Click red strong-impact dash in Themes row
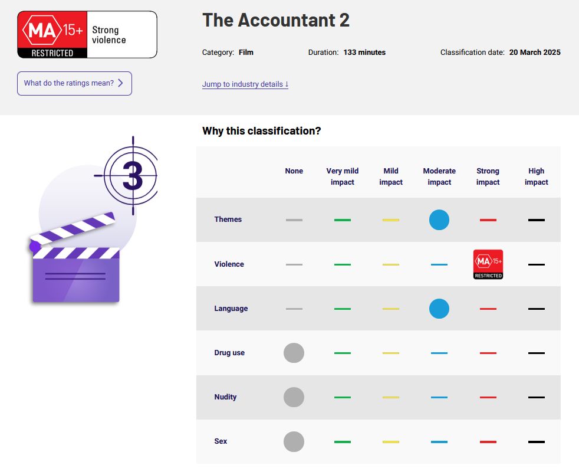Screen dimensions: 579x475 coord(488,220)
